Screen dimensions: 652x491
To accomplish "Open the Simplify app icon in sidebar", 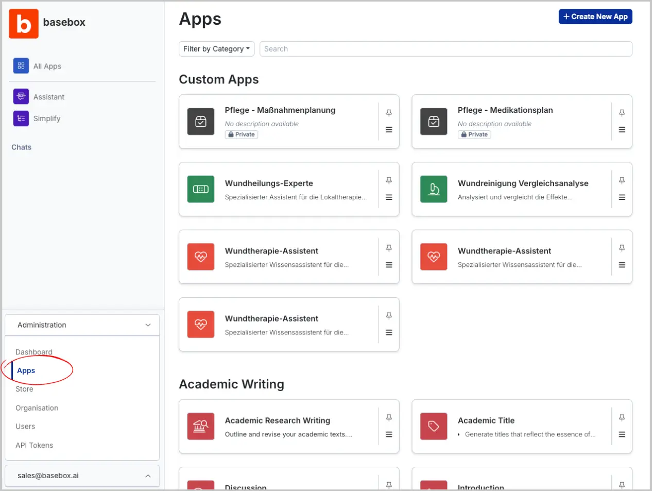I will tap(21, 118).
